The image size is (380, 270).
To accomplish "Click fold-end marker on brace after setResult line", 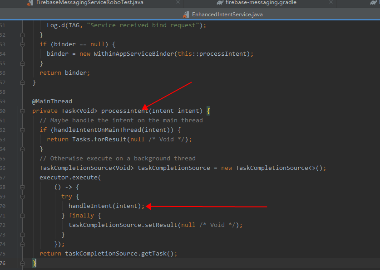I will point(22,235).
